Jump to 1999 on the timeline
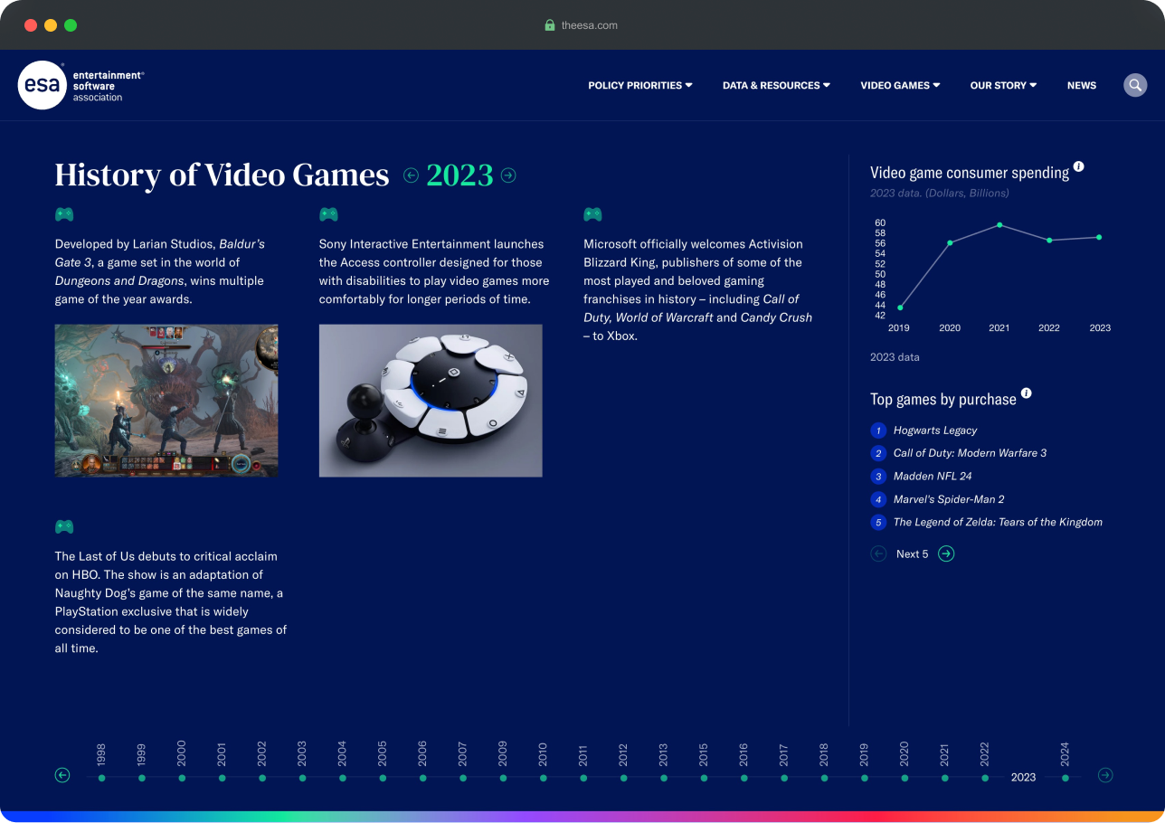This screenshot has height=823, width=1165. click(141, 762)
